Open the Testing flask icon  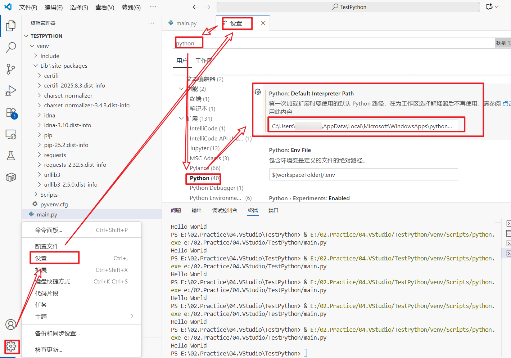(11, 156)
